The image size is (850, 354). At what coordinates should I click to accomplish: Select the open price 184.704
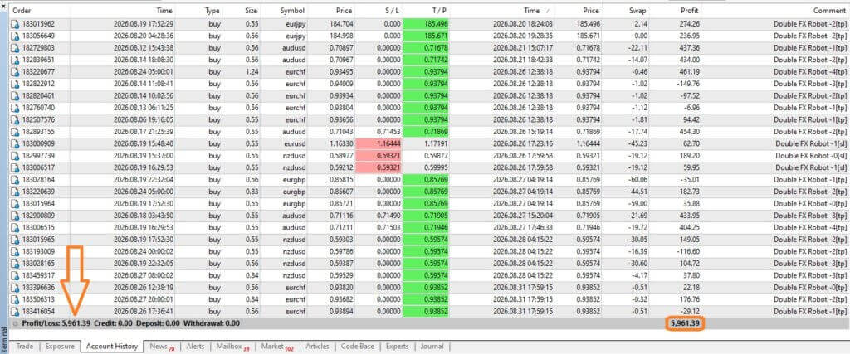click(341, 24)
